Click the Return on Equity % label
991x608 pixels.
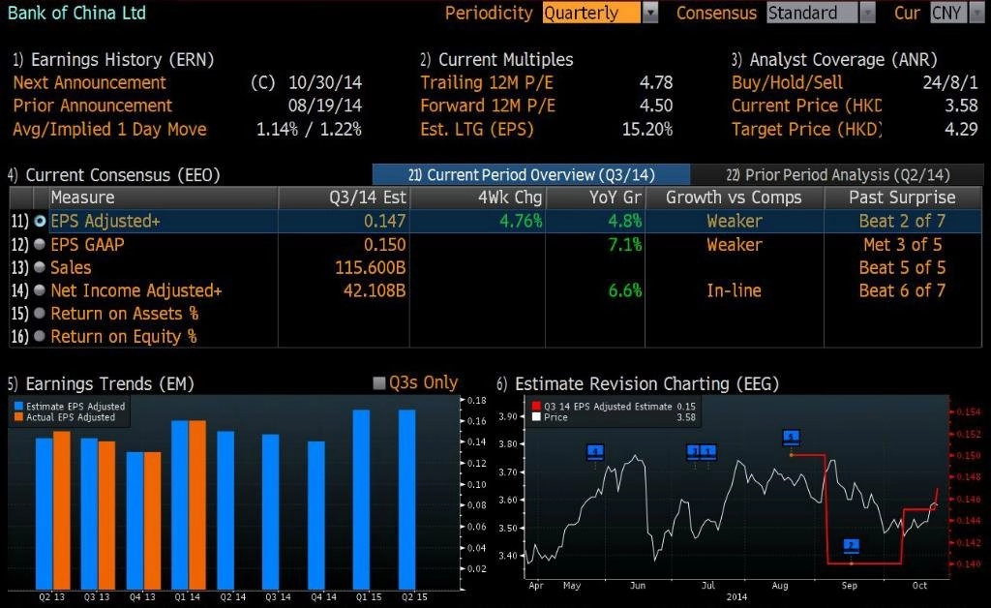tap(124, 337)
